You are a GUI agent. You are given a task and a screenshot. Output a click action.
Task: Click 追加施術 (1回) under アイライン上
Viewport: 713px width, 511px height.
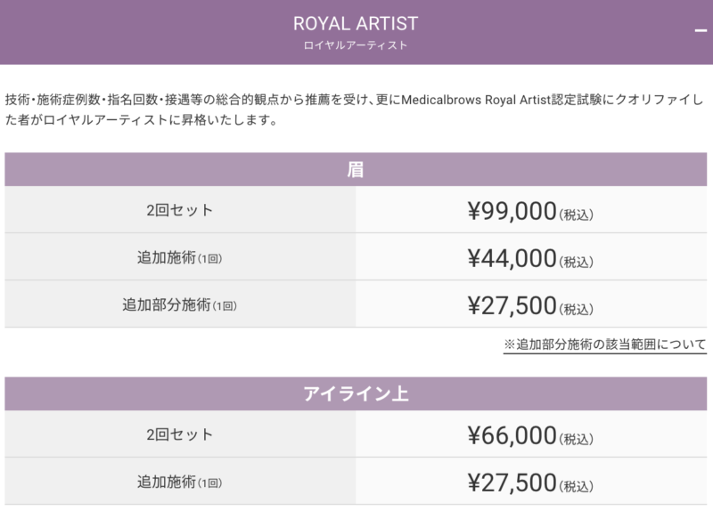point(180,482)
